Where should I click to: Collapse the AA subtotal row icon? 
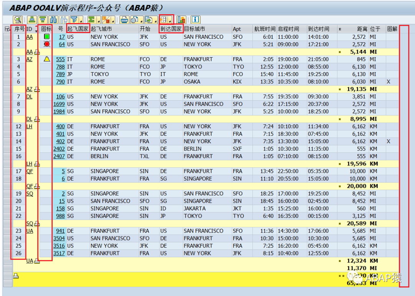coord(37,52)
